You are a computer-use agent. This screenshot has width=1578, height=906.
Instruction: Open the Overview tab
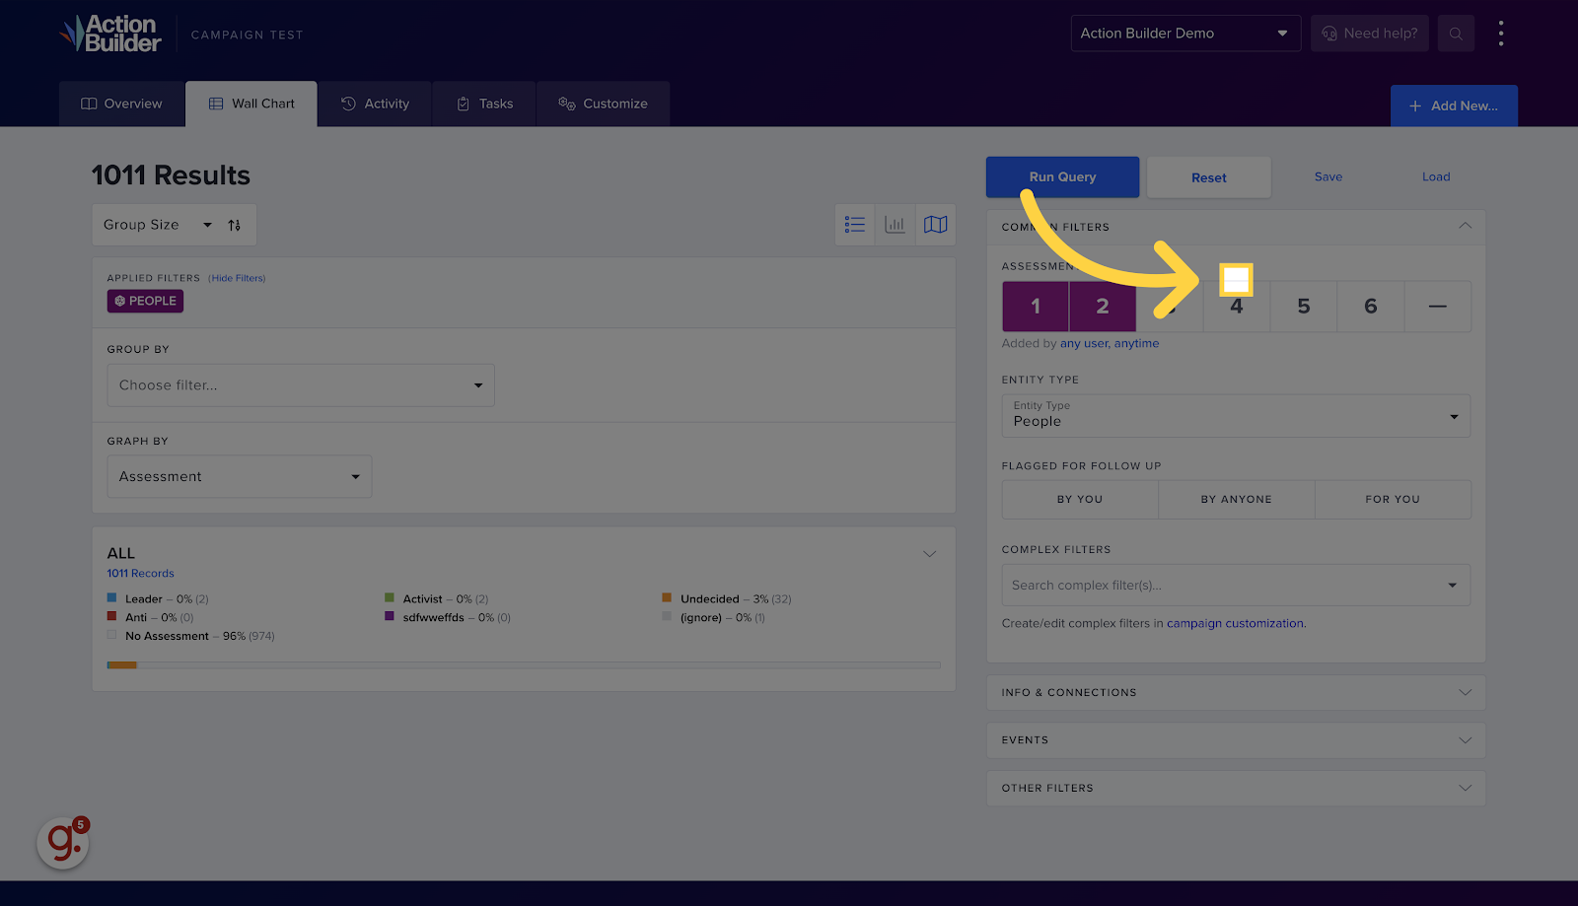[x=120, y=104]
